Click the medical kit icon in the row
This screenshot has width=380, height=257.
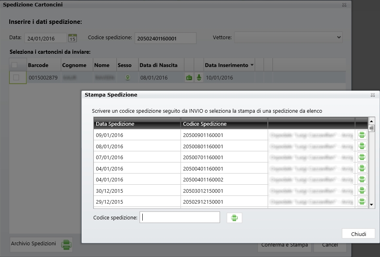click(189, 78)
